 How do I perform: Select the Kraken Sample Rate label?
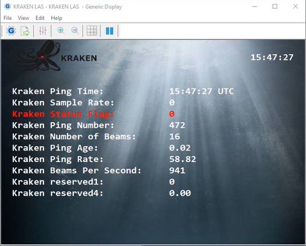(x=63, y=103)
